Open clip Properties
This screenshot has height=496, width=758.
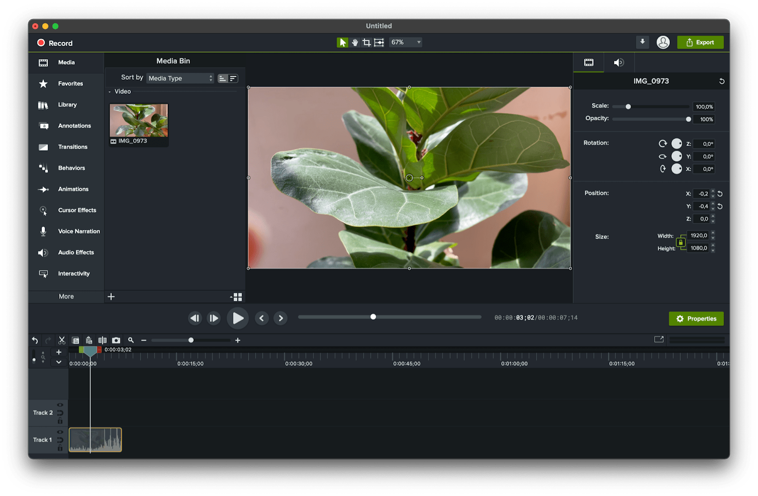pyautogui.click(x=696, y=318)
